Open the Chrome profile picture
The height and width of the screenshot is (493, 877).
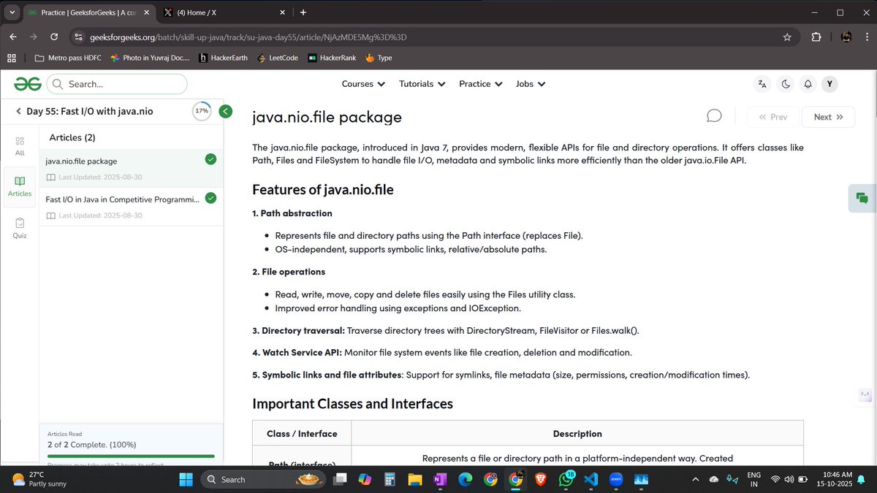coord(846,37)
